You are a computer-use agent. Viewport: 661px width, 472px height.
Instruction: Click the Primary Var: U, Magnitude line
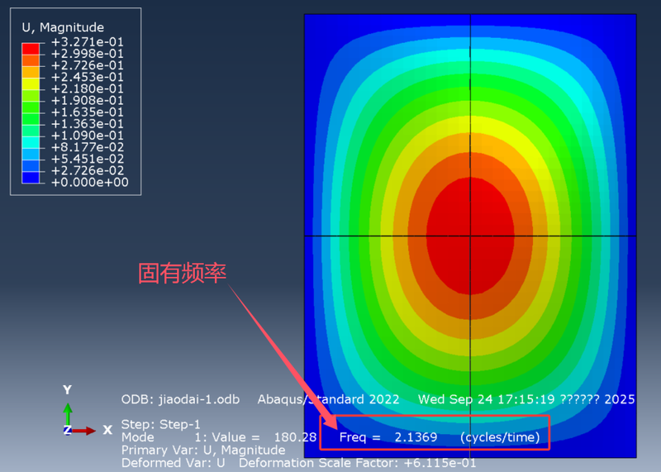pyautogui.click(x=203, y=450)
